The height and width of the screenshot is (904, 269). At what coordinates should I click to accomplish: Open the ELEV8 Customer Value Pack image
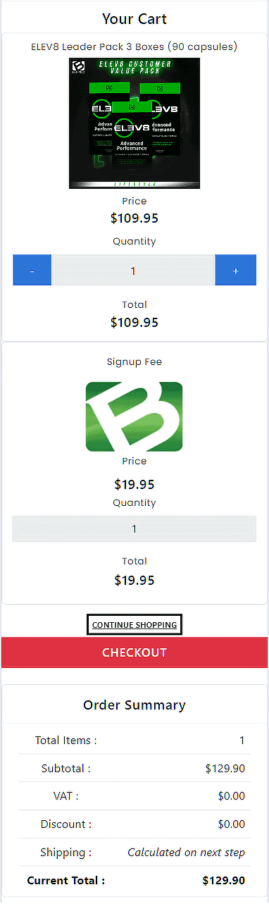pyautogui.click(x=134, y=123)
